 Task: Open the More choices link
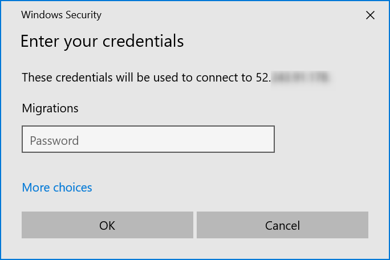point(57,187)
